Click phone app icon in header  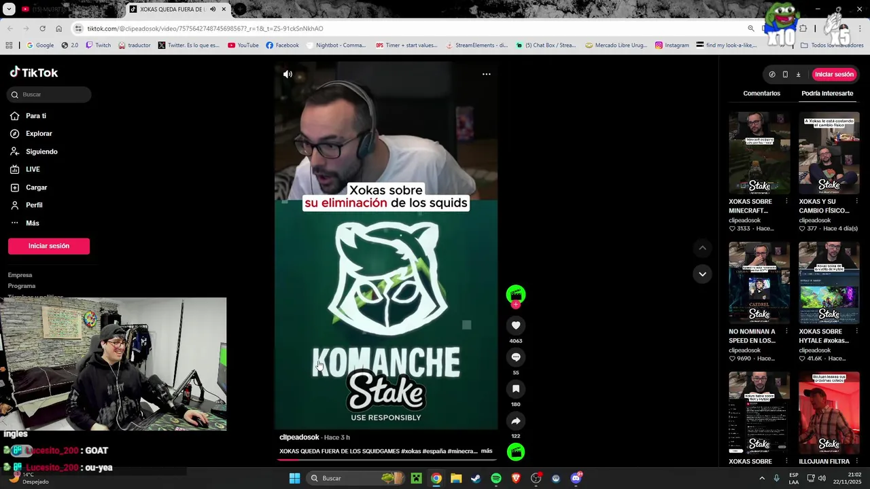click(785, 75)
